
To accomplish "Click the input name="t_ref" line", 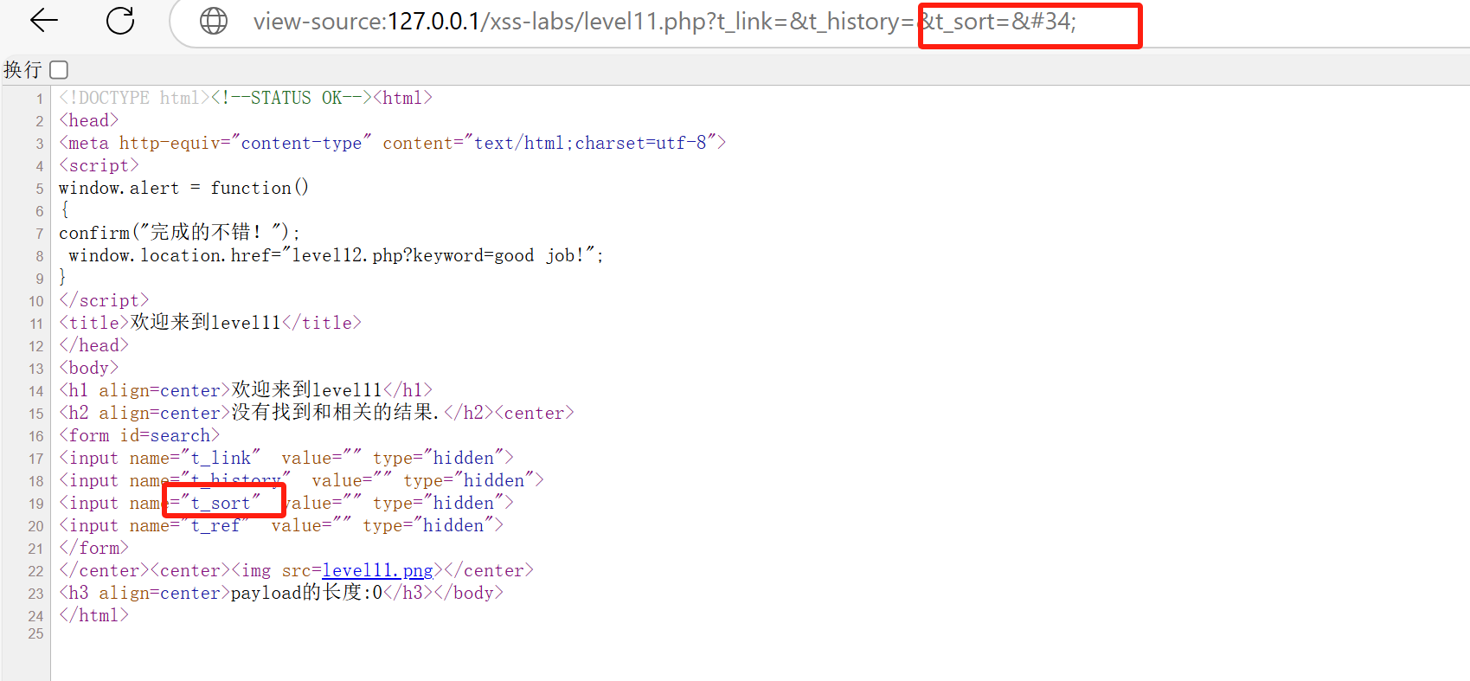I will (281, 525).
